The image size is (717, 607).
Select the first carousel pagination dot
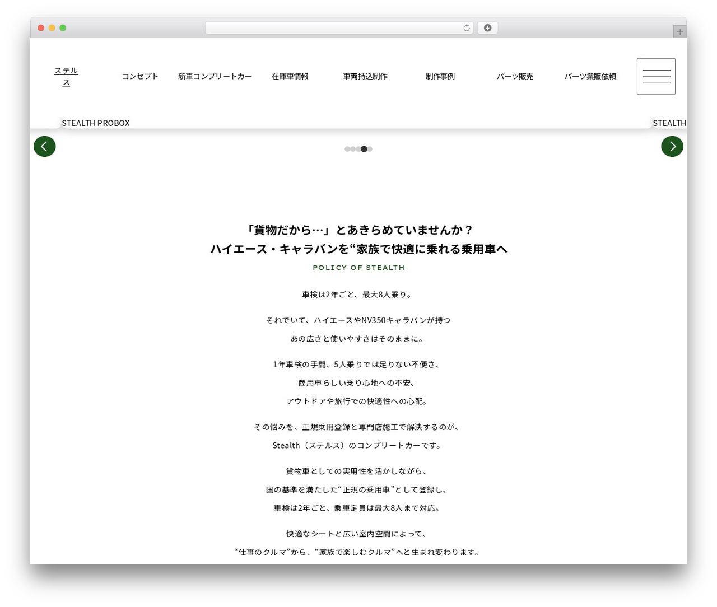click(x=347, y=149)
